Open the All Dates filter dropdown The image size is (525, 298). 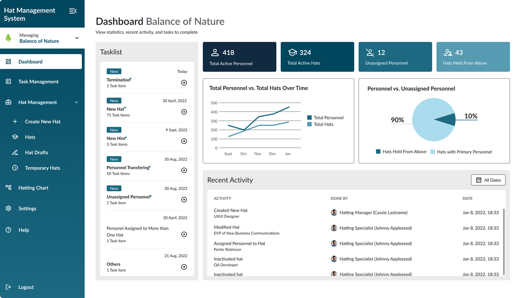pyautogui.click(x=488, y=180)
